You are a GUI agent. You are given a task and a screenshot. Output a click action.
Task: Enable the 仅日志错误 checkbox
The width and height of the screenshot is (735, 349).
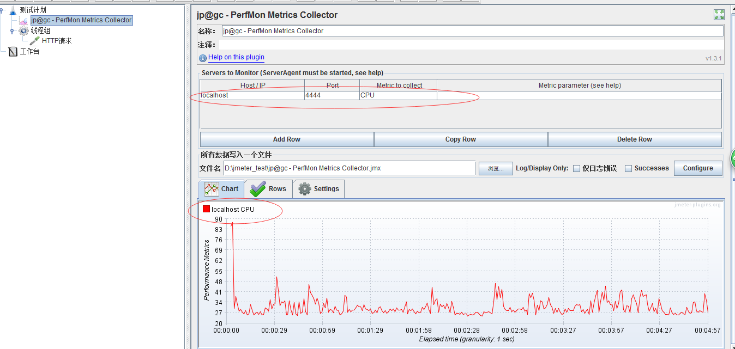[x=576, y=168]
